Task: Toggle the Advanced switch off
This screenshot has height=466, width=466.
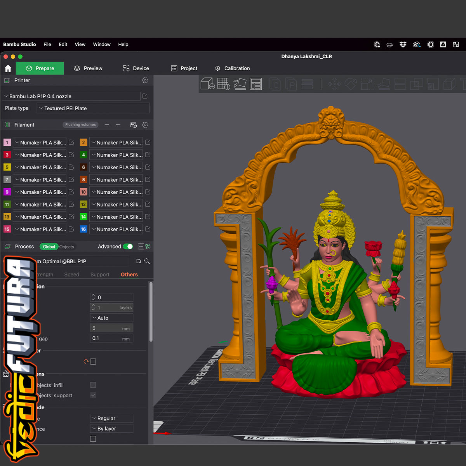Action: click(x=128, y=247)
